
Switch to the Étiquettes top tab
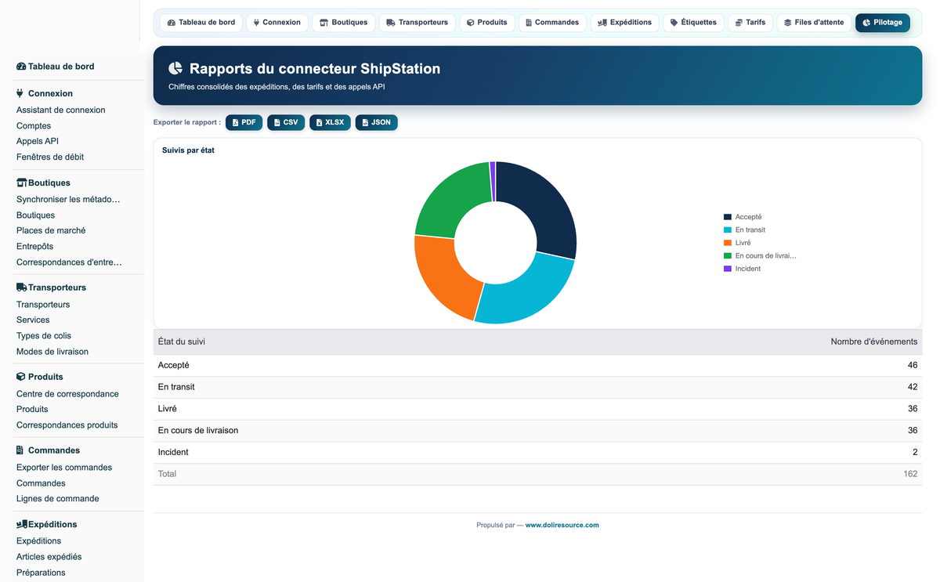[x=693, y=23]
